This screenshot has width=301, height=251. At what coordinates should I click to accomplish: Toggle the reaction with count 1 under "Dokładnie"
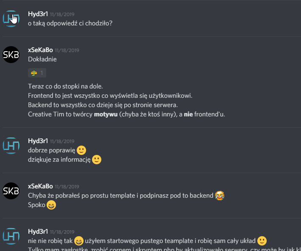37,73
